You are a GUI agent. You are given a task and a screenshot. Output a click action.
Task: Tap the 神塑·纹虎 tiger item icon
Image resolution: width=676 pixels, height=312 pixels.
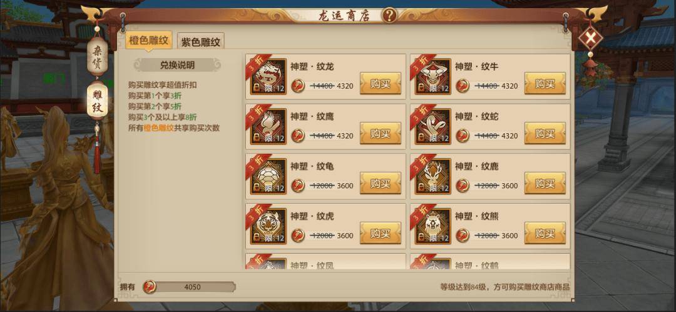[268, 226]
